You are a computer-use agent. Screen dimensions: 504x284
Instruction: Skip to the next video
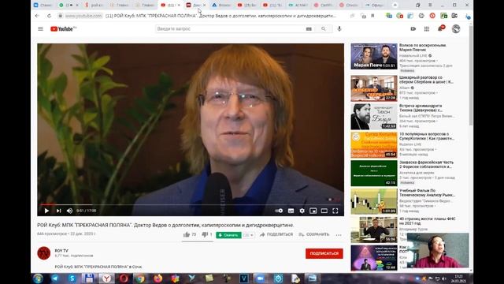click(x=58, y=211)
